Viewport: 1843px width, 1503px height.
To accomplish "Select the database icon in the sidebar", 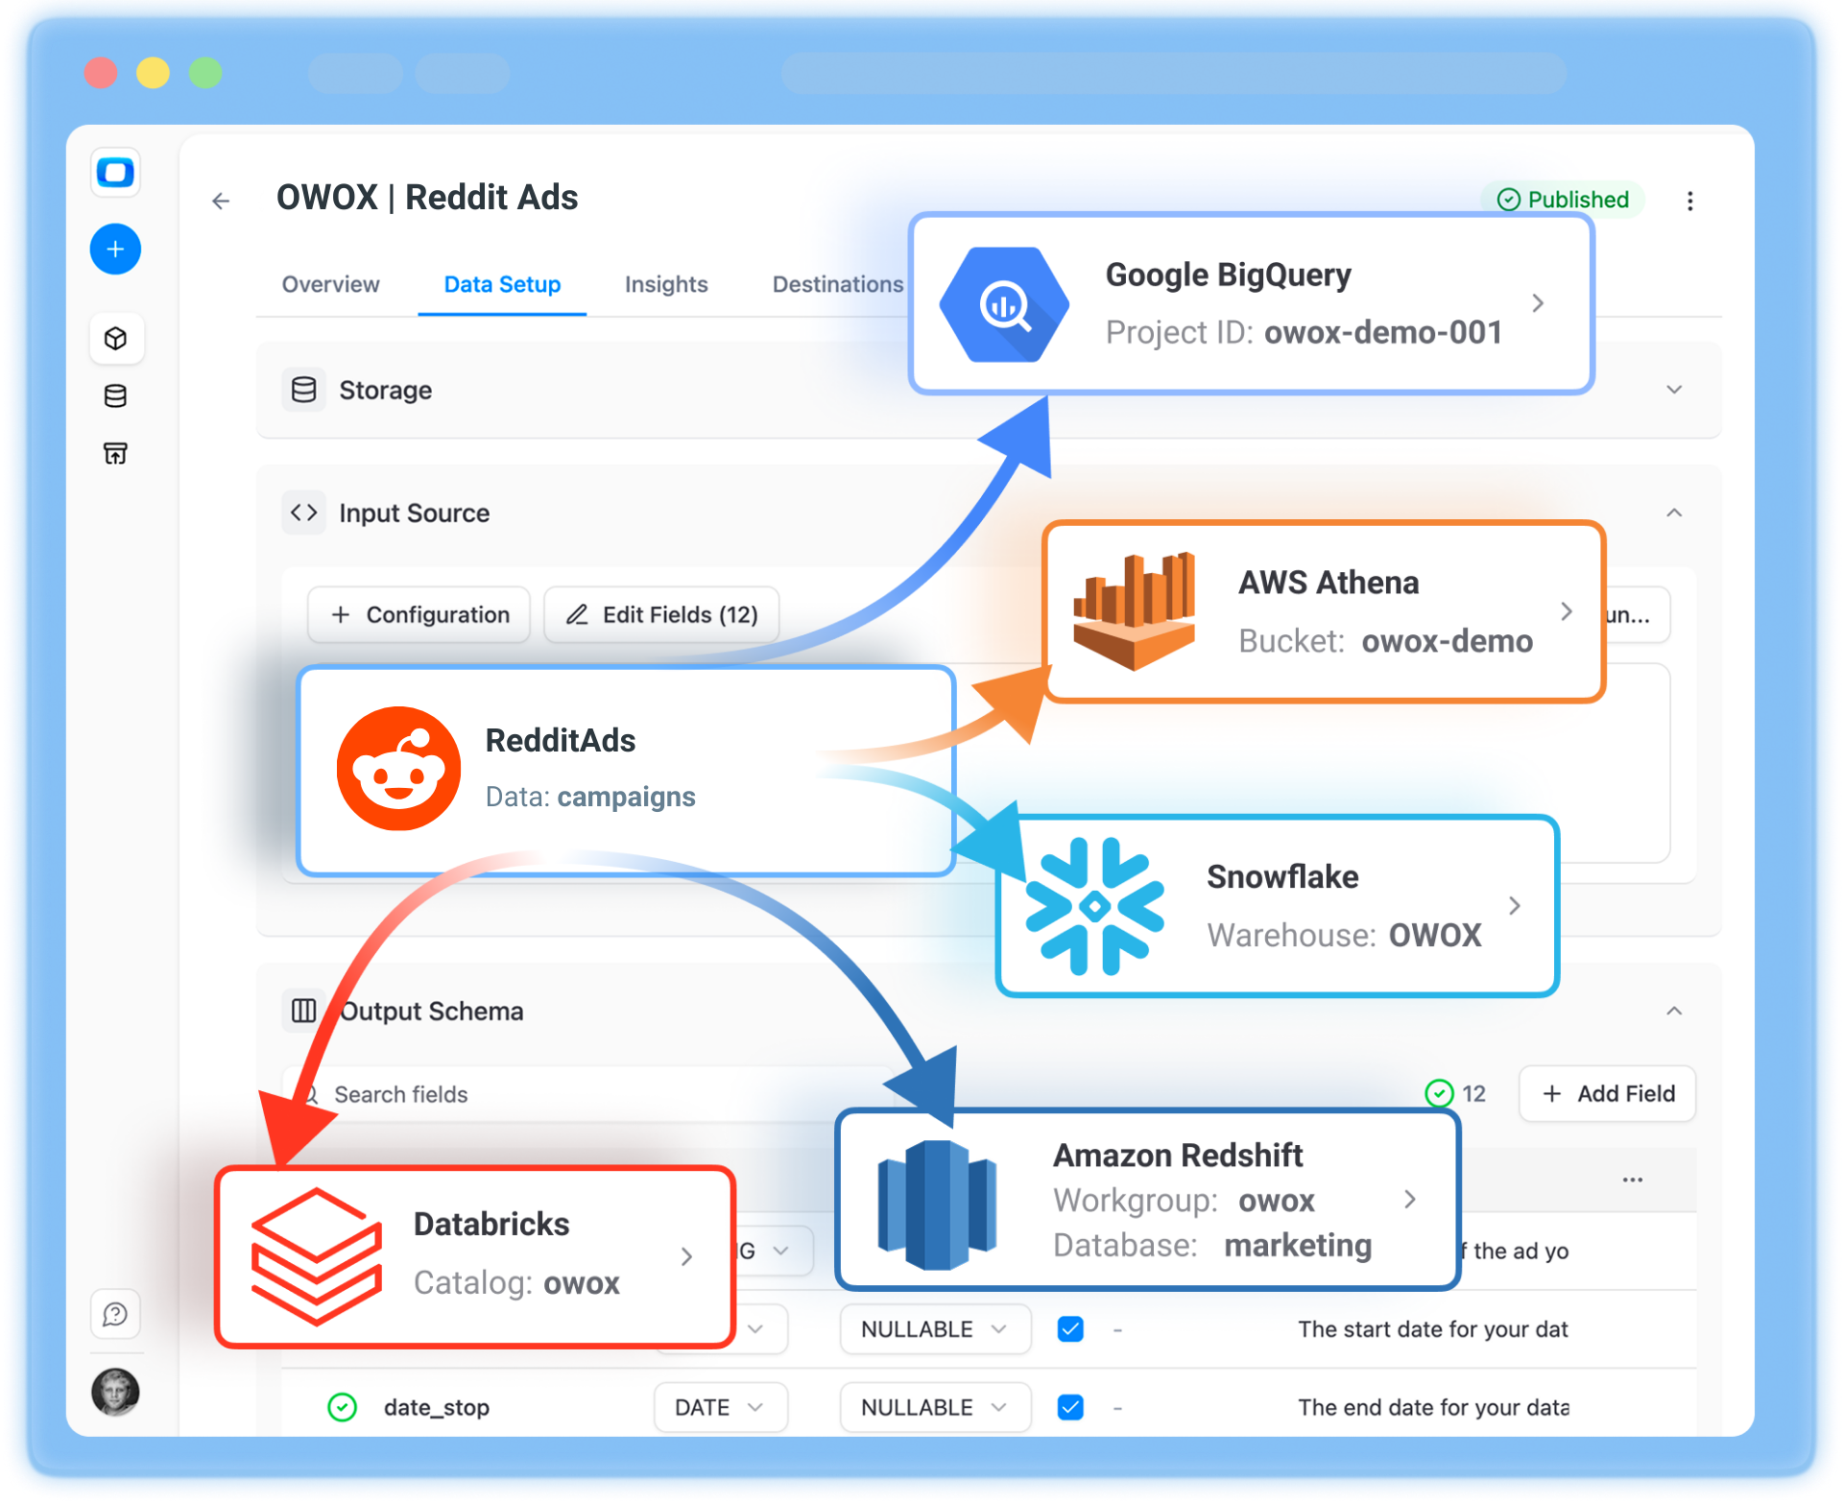I will [x=116, y=395].
